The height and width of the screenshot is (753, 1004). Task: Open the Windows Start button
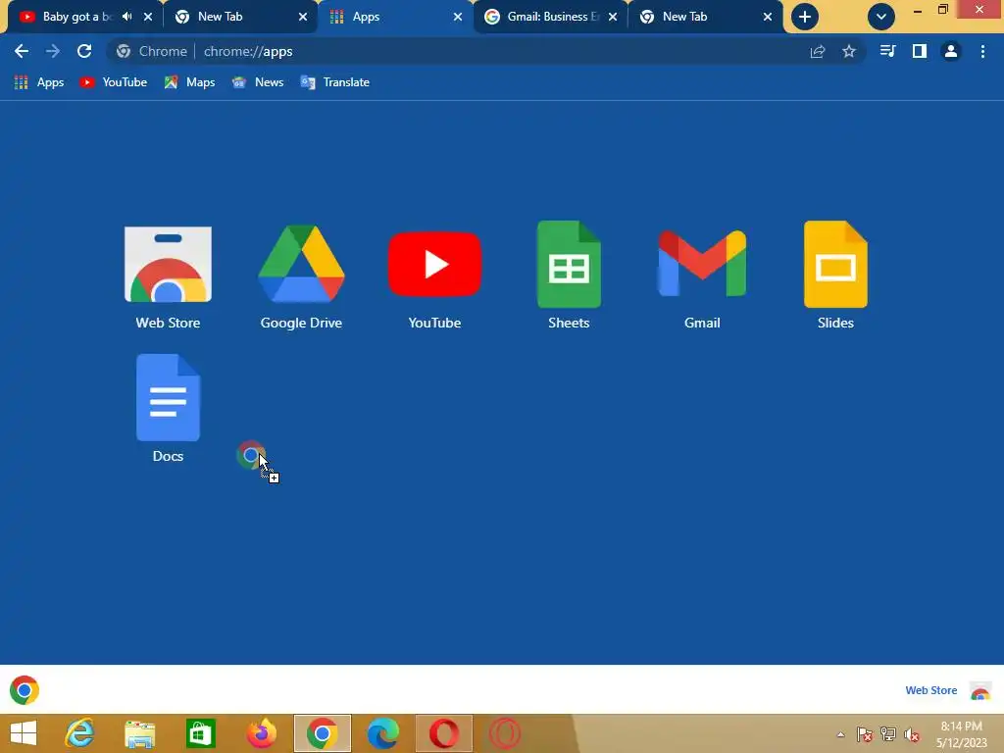24,733
